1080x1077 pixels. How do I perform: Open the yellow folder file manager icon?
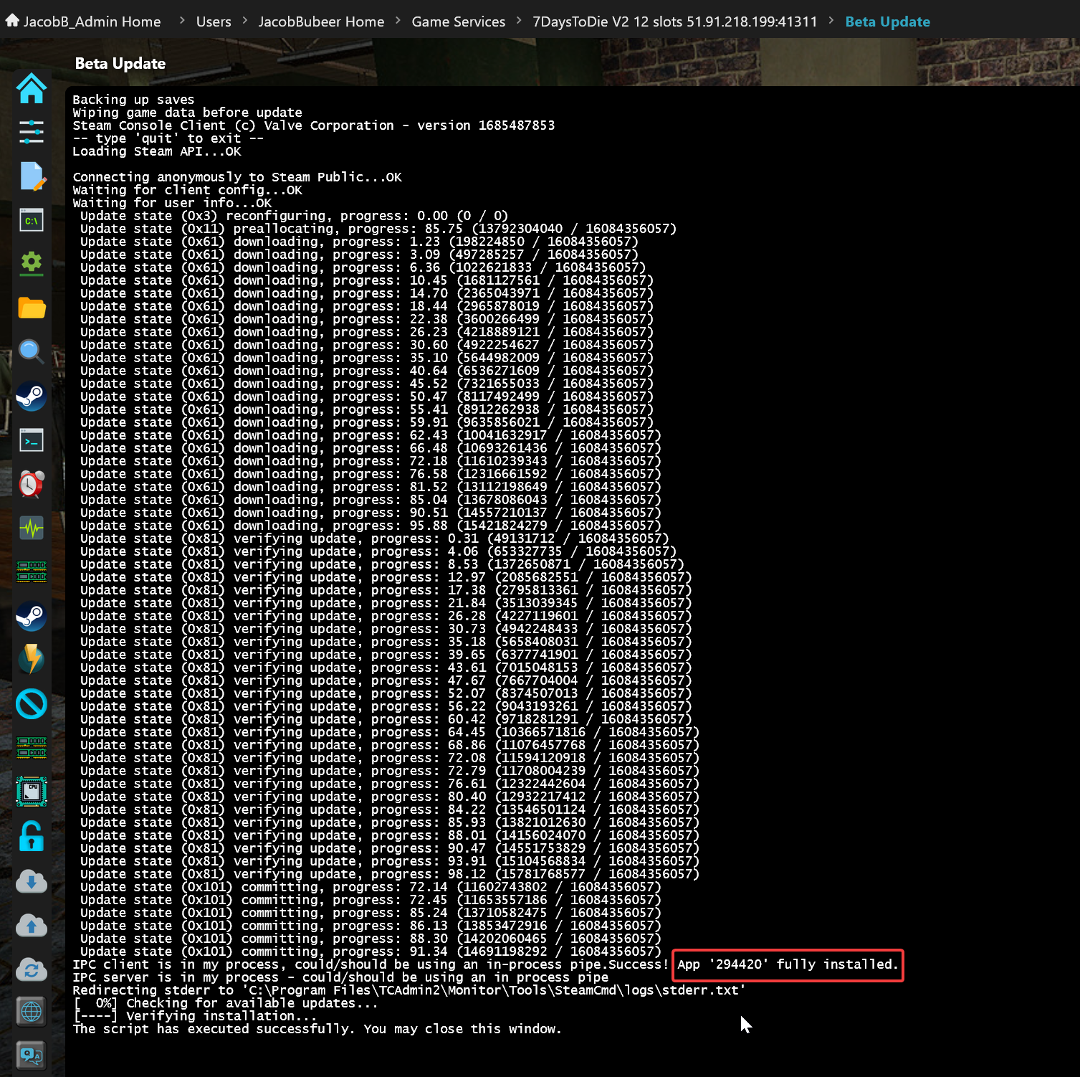(x=32, y=308)
